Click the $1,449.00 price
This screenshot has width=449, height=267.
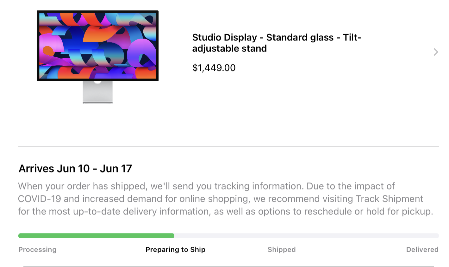point(214,68)
